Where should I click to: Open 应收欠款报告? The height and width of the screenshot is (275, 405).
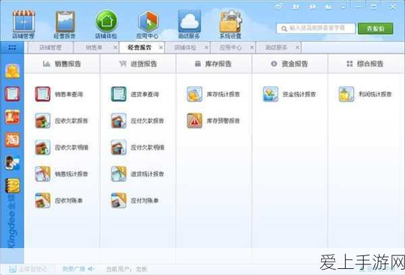click(x=61, y=121)
